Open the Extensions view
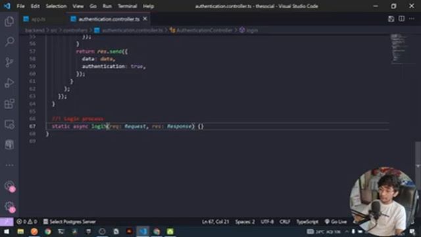 (x=9, y=103)
